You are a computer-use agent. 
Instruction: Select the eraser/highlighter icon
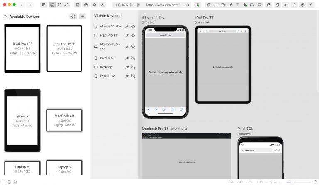click(286, 5)
